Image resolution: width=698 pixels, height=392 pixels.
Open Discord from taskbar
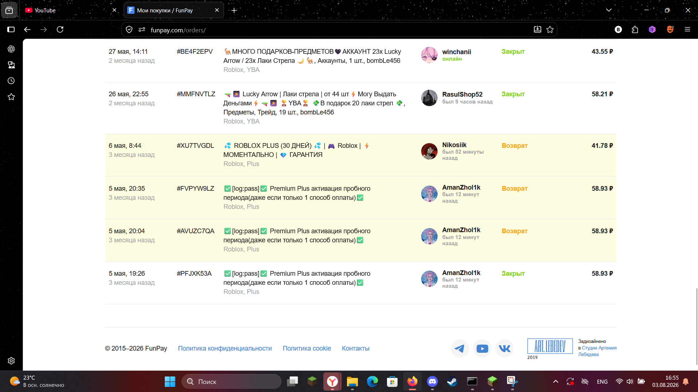pos(432,381)
